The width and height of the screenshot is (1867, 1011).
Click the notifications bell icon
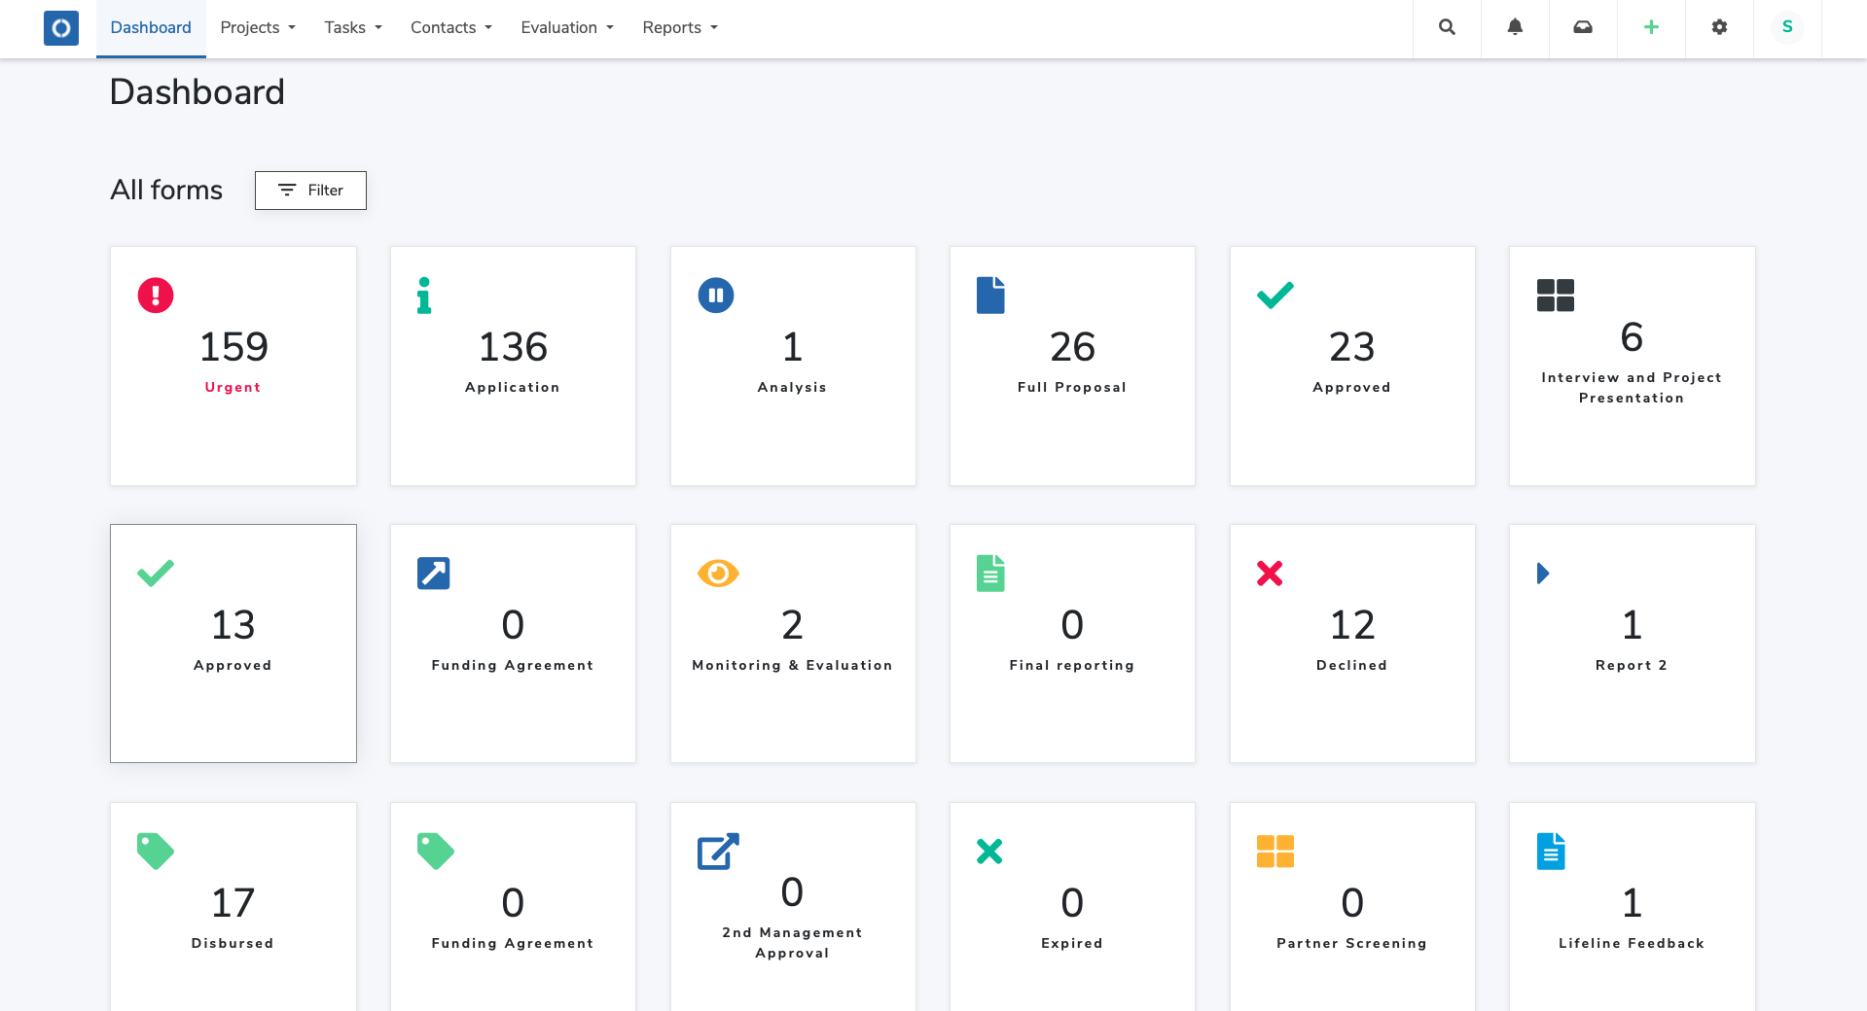(x=1514, y=28)
